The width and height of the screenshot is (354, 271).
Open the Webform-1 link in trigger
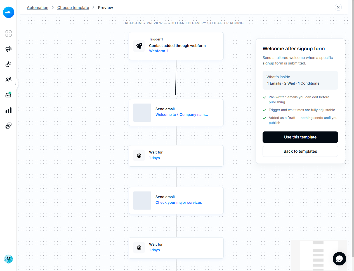point(159,51)
